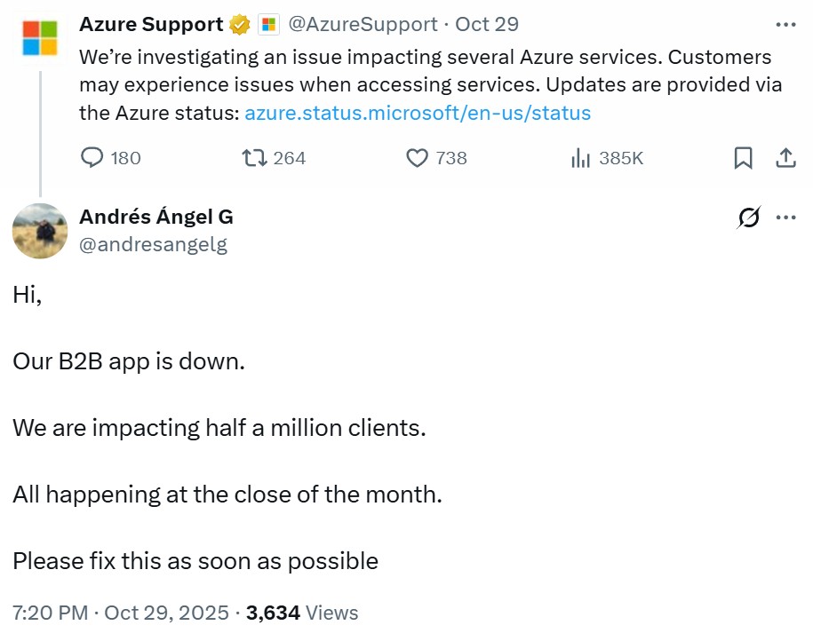Like the Azure Support tweet

pos(418,158)
